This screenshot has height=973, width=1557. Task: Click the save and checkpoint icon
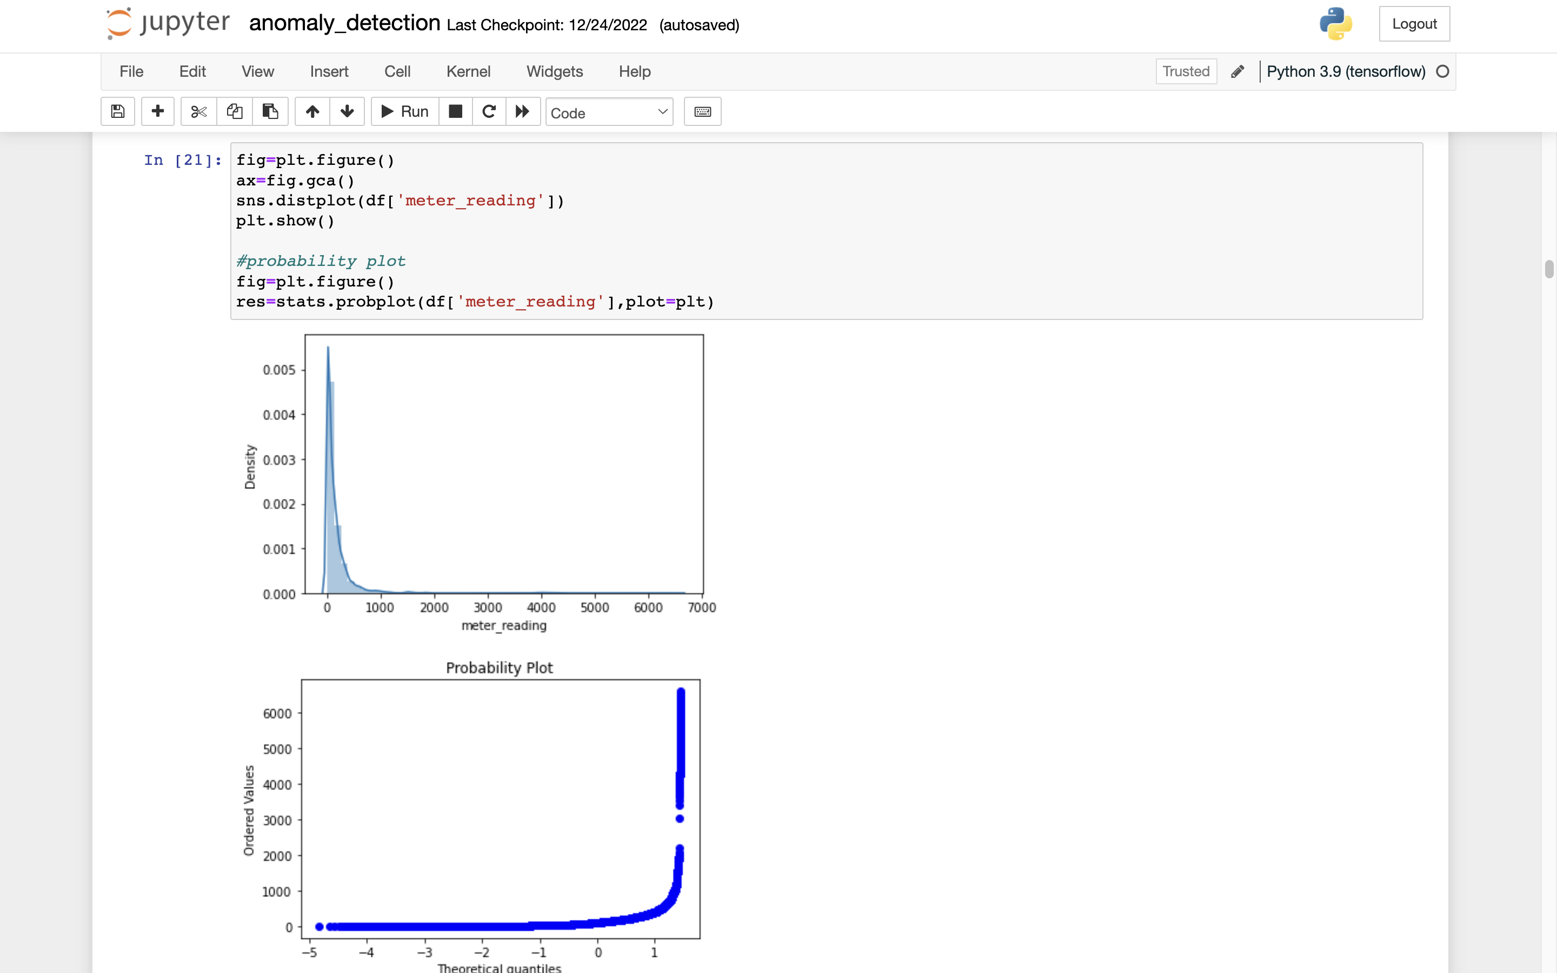[x=118, y=111]
